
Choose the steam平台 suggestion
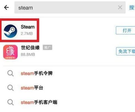click(x=32, y=88)
